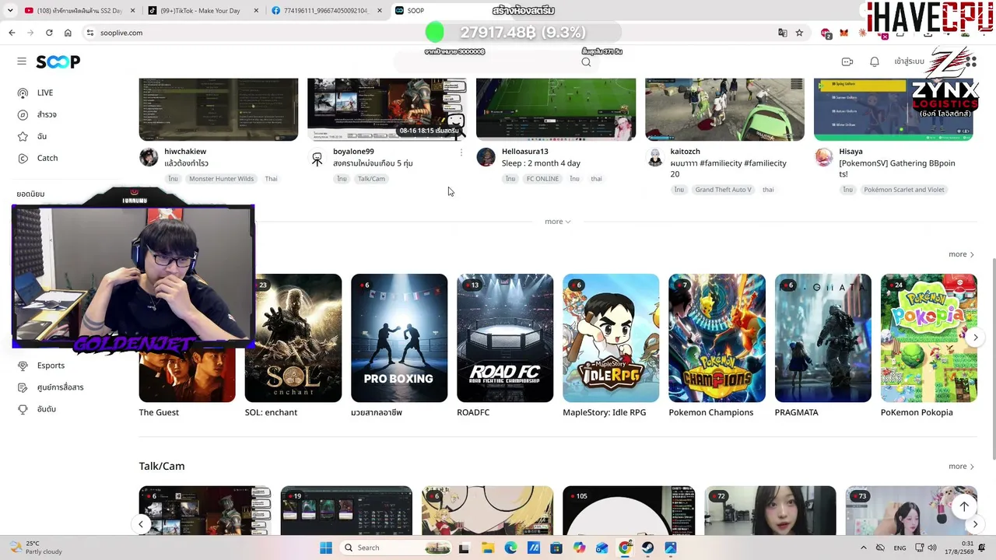Open the MetaMask fox extension
The width and height of the screenshot is (996, 560).
(x=843, y=33)
